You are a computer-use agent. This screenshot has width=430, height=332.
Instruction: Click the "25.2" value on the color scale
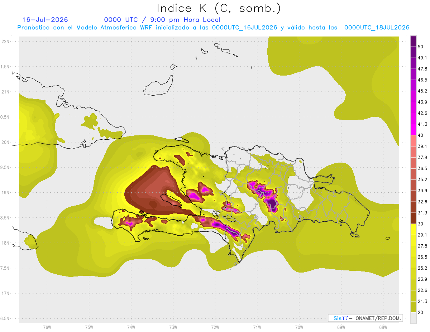point(422,268)
